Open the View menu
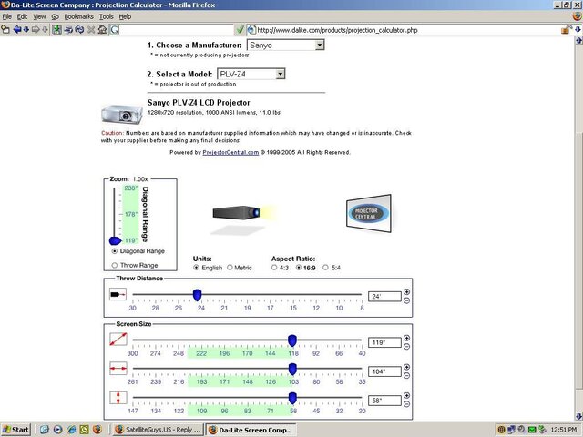The image size is (583, 437). [39, 16]
